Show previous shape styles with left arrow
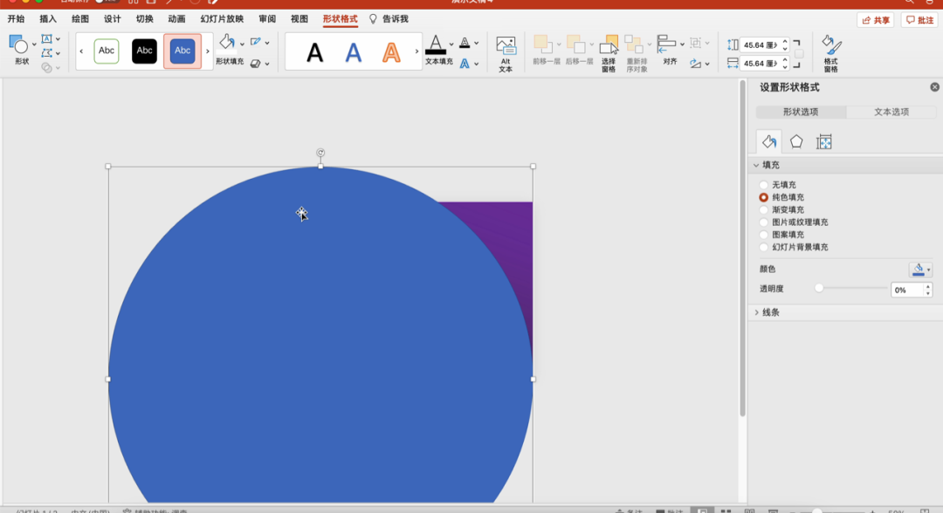The image size is (943, 513). click(x=81, y=51)
